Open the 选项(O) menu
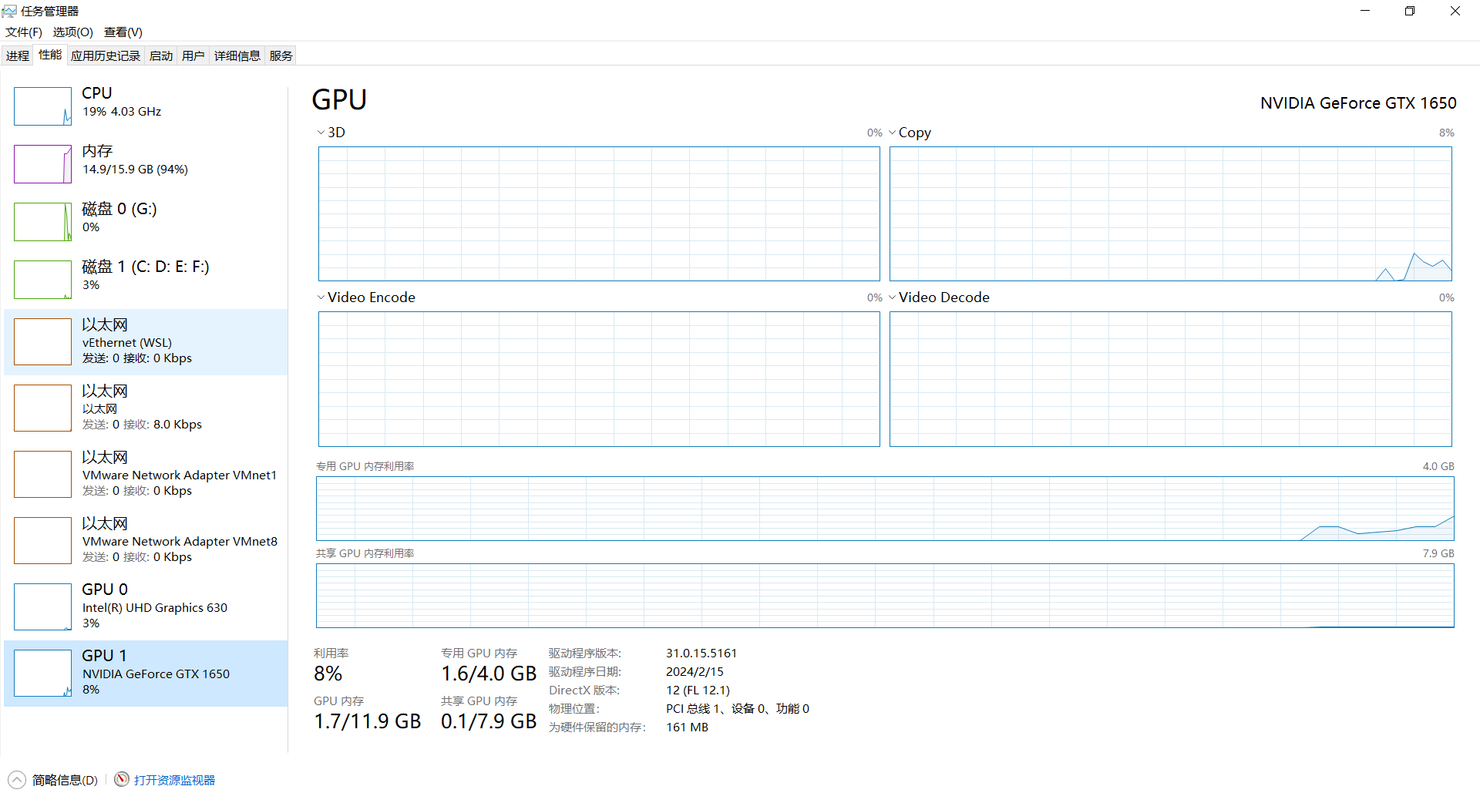 [72, 32]
